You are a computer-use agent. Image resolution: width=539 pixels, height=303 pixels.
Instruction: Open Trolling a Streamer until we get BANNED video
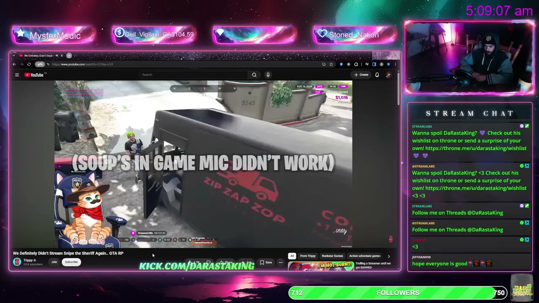[373, 266]
